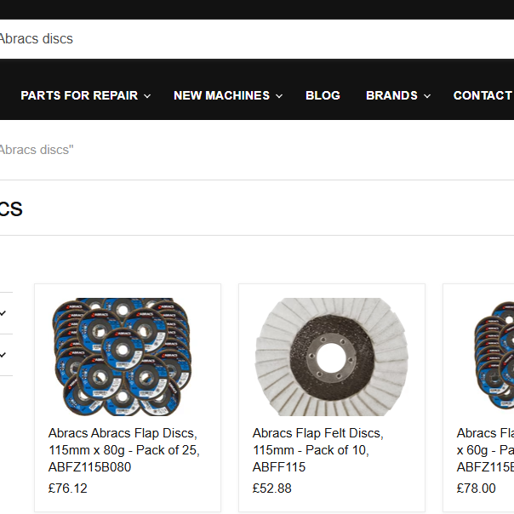Screen dimensions: 514x514
Task: Open the Abracs Flap Felt Discs image
Action: (332, 357)
